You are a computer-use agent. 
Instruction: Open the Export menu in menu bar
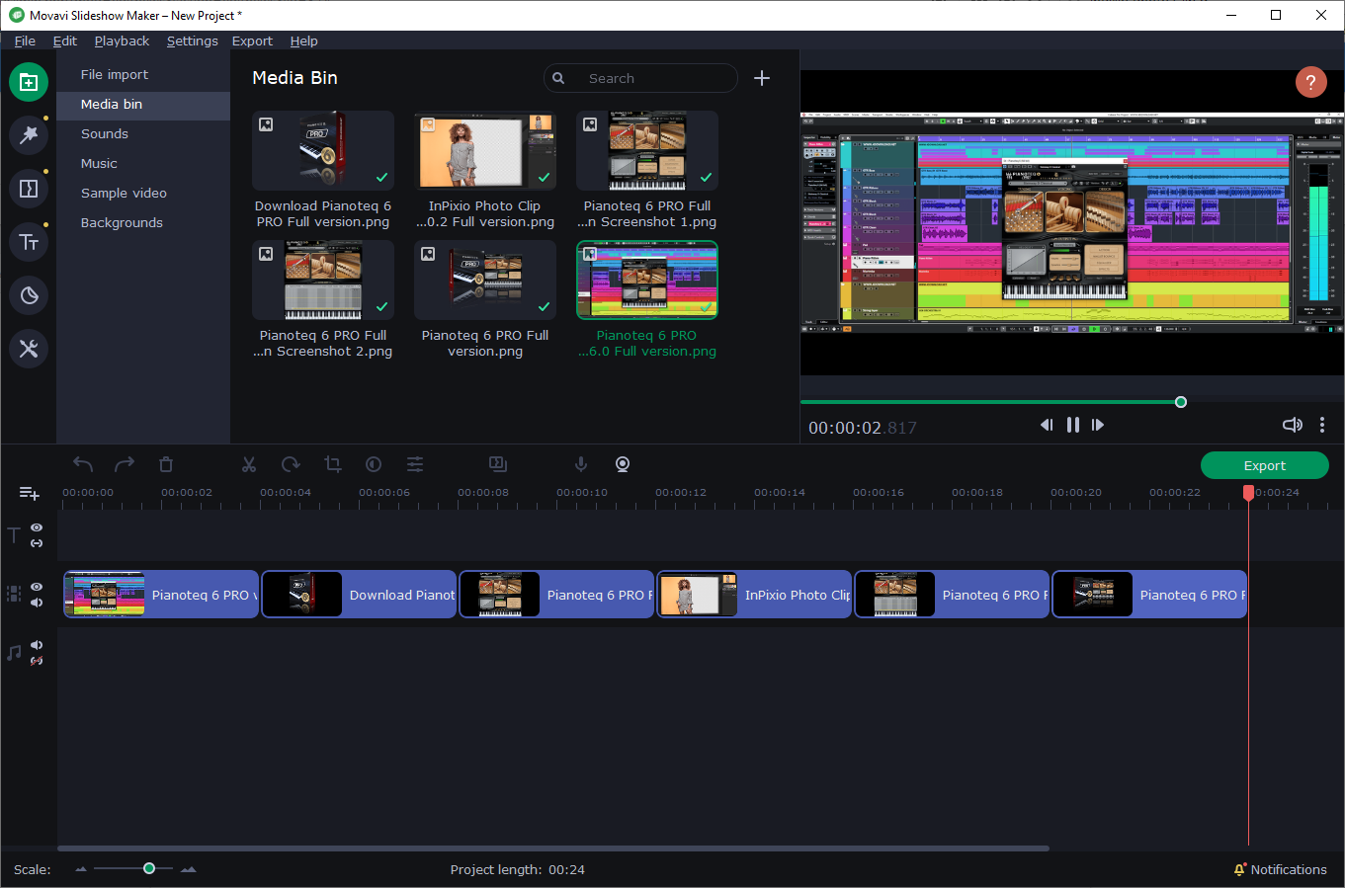(x=252, y=40)
